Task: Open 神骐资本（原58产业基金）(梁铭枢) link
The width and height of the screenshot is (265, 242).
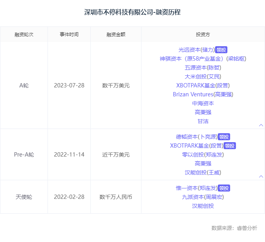Action: click(x=203, y=59)
